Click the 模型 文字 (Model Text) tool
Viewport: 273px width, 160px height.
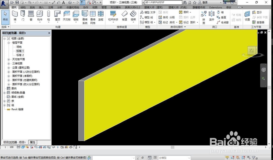point(148,12)
